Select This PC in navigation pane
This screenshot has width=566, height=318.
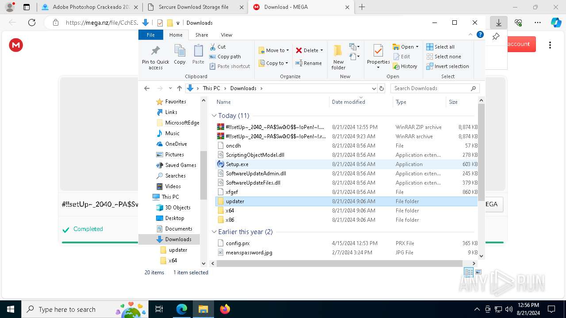pyautogui.click(x=170, y=197)
